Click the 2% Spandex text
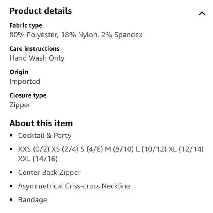Image resolution: width=213 pixels, height=213 pixels. tap(122, 35)
